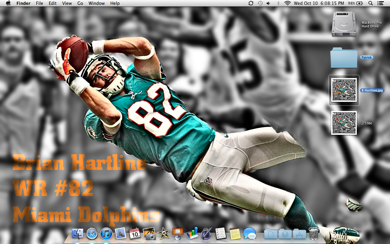Launch iMovie from the Dock
Screen dimensions: 390x244
click(x=164, y=234)
